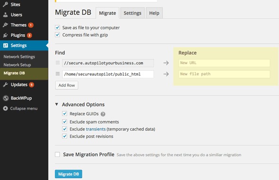279x180 pixels.
Task: Enable Save Migration Profile checkbox
Action: click(x=57, y=155)
